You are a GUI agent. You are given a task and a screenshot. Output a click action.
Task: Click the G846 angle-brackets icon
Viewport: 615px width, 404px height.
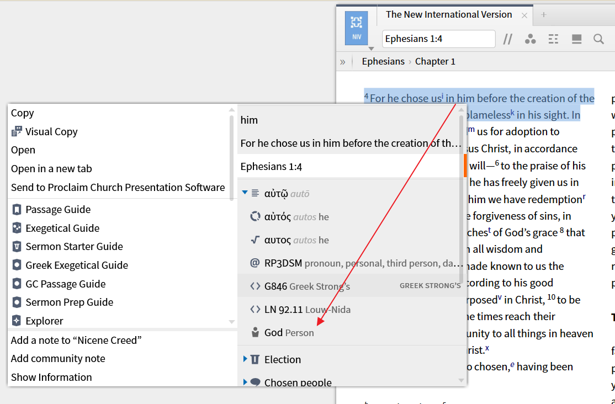pos(256,286)
